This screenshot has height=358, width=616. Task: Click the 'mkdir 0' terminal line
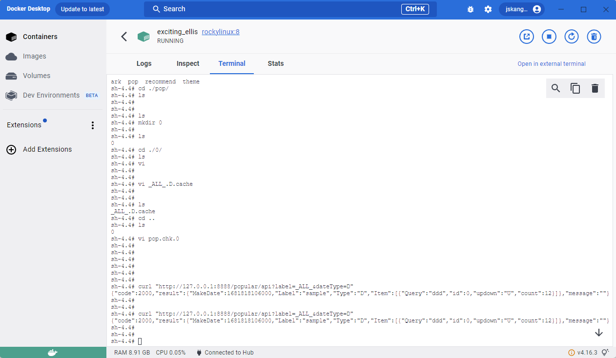[x=137, y=123]
